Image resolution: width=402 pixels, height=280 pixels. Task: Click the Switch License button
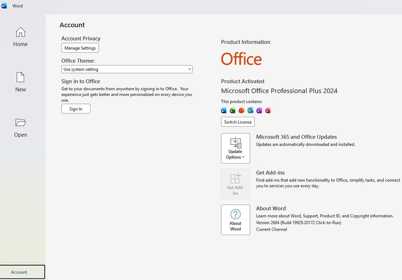[x=238, y=122]
